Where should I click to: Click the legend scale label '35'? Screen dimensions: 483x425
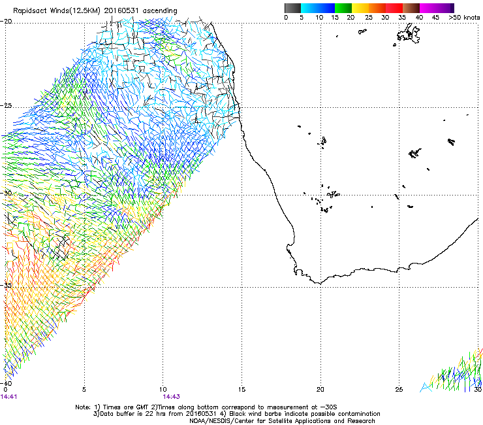pos(402,18)
